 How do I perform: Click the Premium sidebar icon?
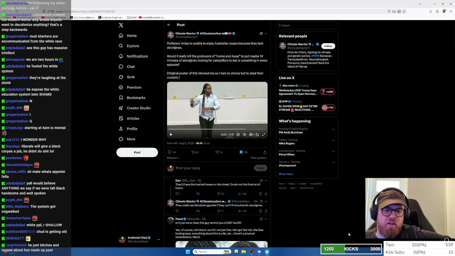[121, 87]
